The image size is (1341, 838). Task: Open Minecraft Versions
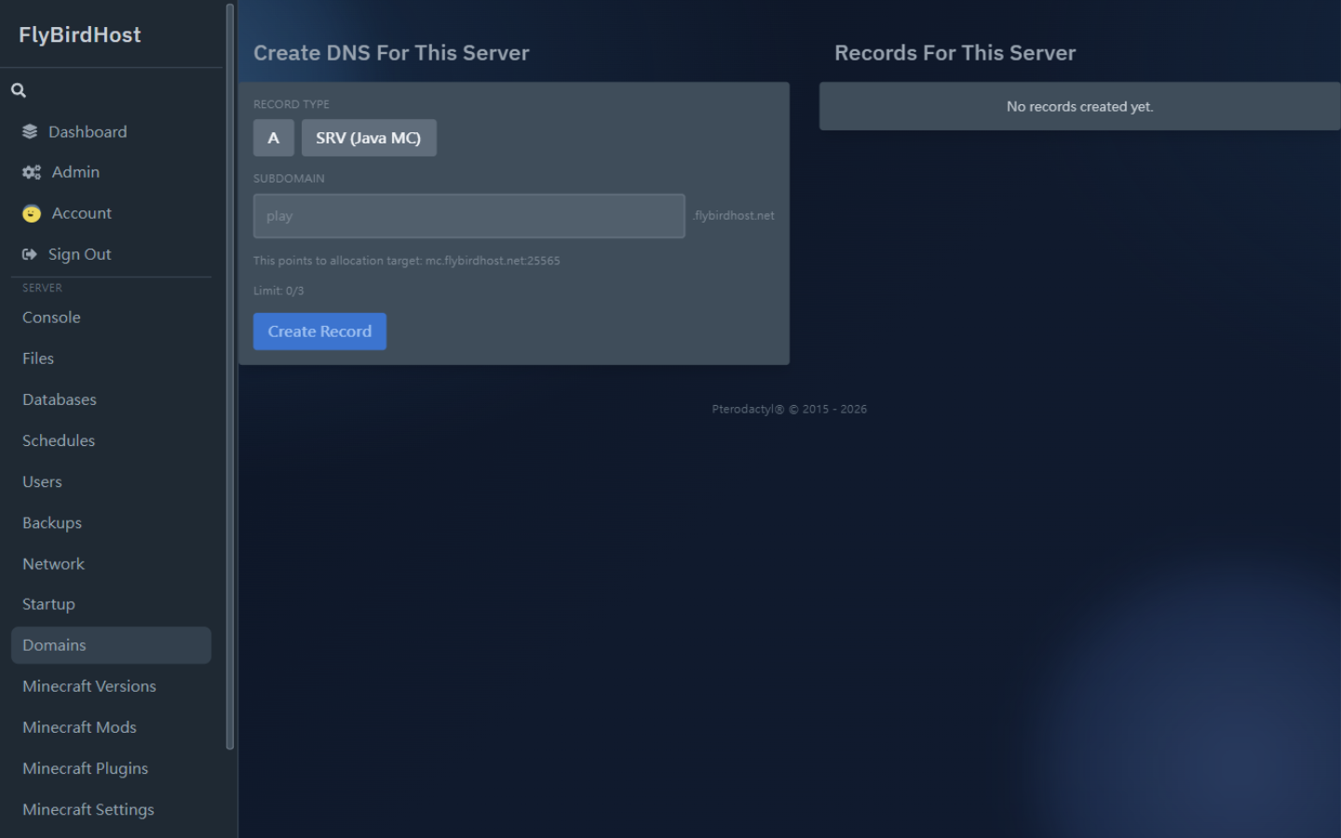111,686
